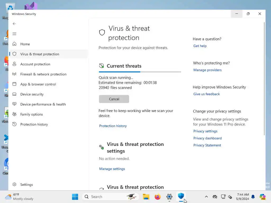Click the shield icon beside page title

pos(102,32)
